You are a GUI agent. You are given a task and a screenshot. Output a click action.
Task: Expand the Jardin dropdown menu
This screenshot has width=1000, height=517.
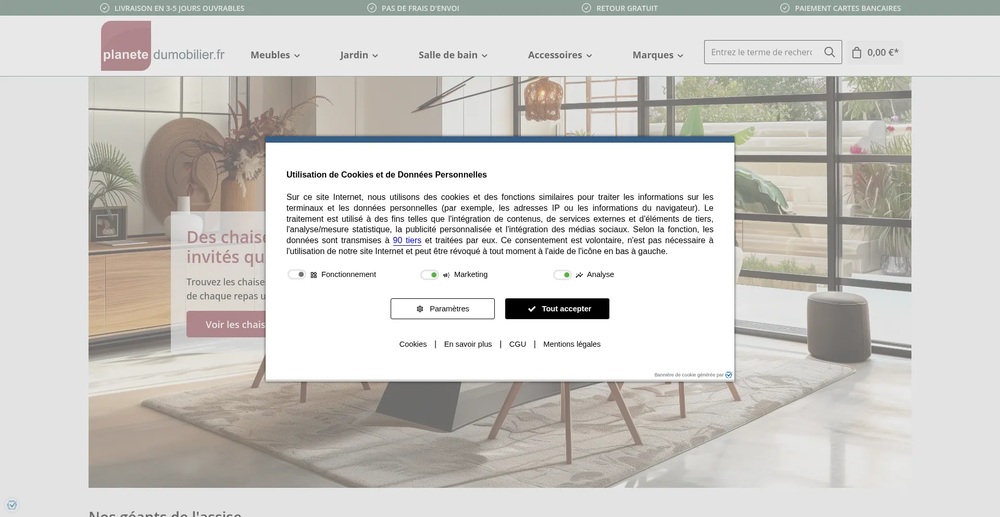(359, 55)
